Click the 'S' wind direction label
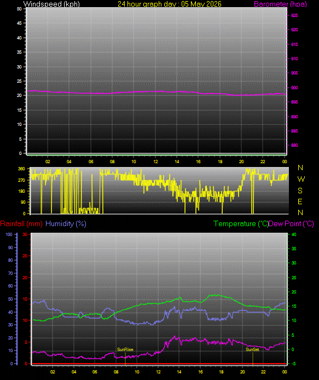The image size is (319, 380). tap(300, 191)
